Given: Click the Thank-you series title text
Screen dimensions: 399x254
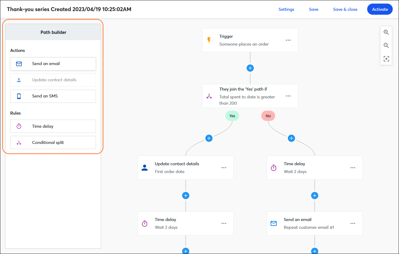Looking at the screenshot, I should (69, 9).
